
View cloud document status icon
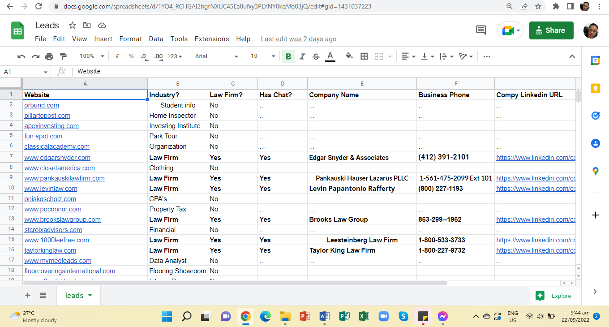pyautogui.click(x=102, y=25)
